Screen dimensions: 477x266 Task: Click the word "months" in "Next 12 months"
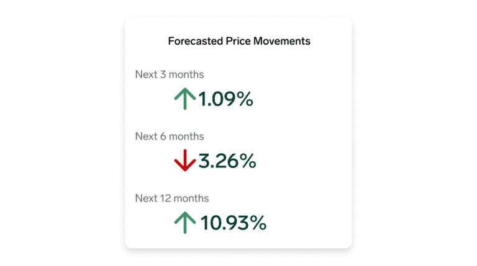[191, 198]
